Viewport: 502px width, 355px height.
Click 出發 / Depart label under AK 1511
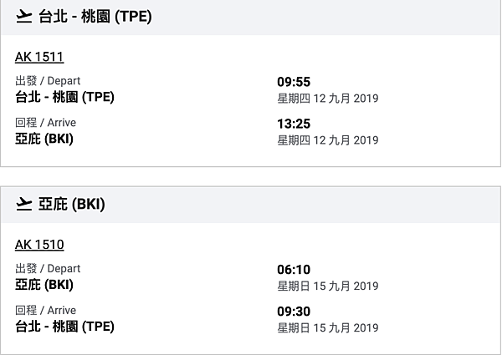tap(48, 81)
